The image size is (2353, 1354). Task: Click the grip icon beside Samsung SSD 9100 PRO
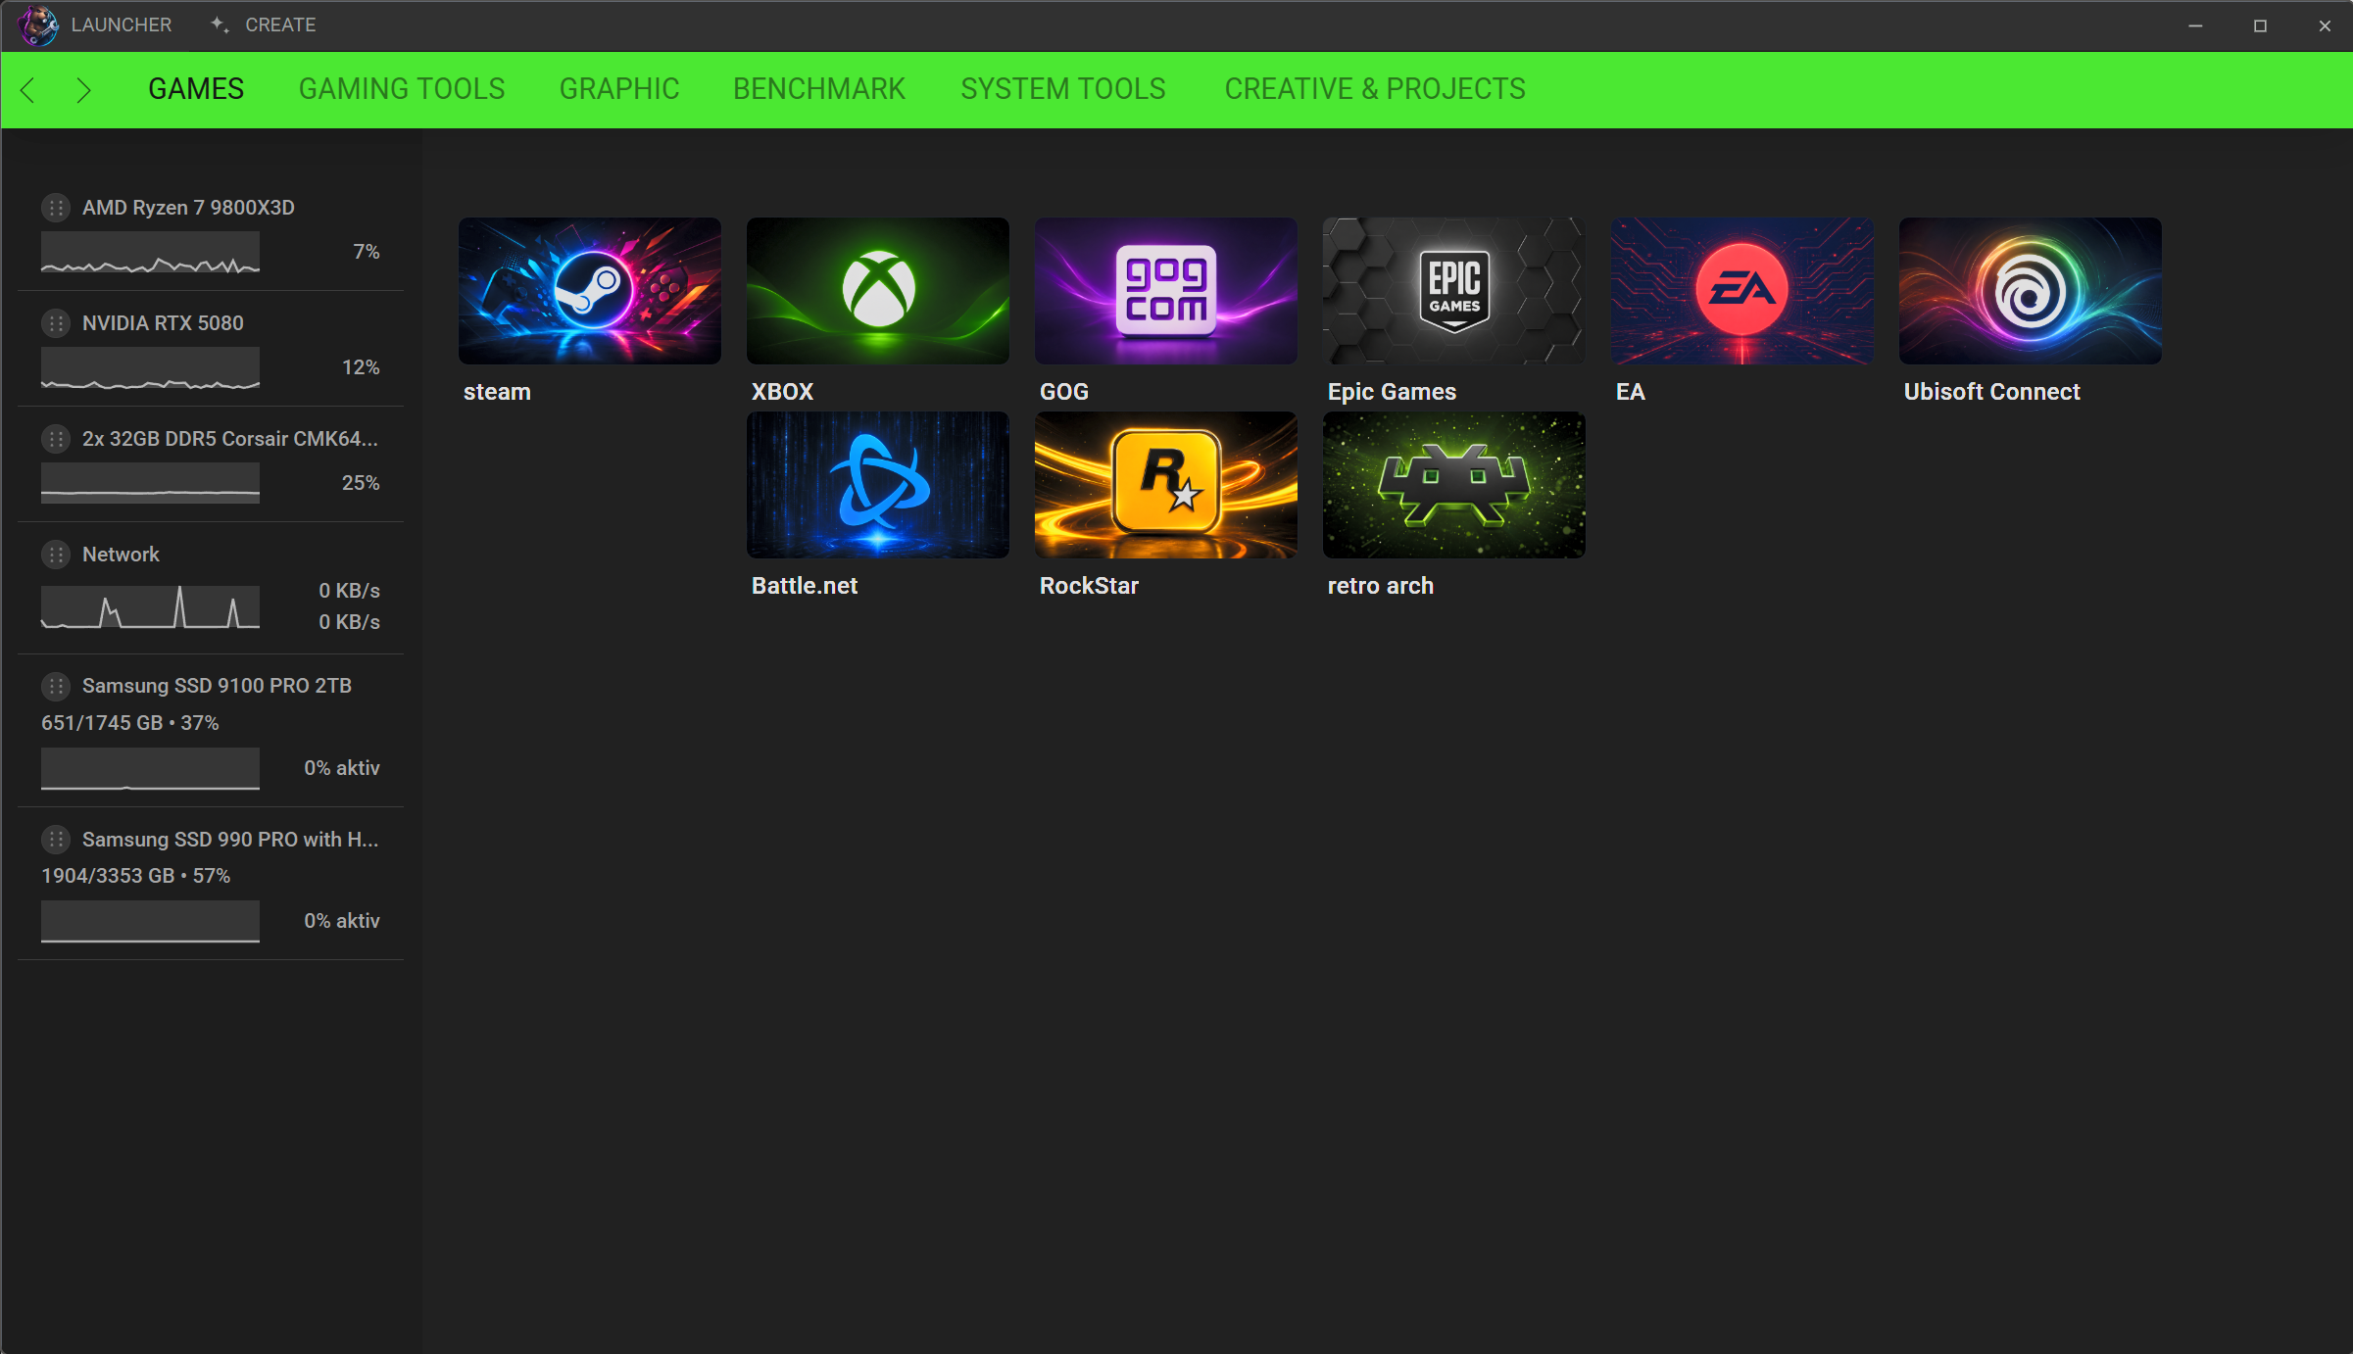click(x=56, y=686)
